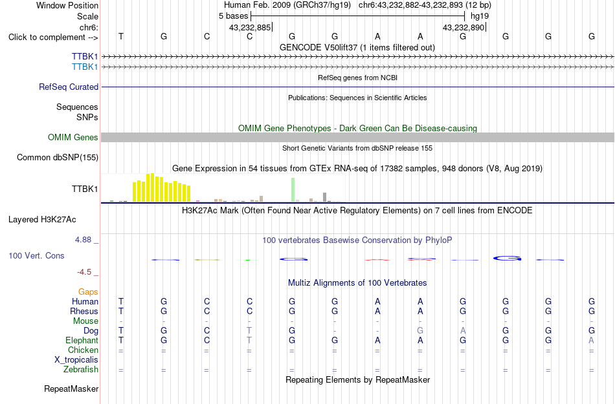The width and height of the screenshot is (615, 404).
Task: Click the Human species row label
Action: click(x=85, y=301)
